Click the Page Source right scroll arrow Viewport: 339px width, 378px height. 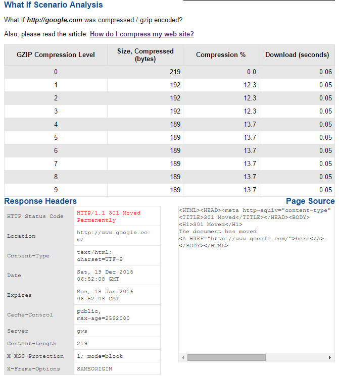point(329,357)
